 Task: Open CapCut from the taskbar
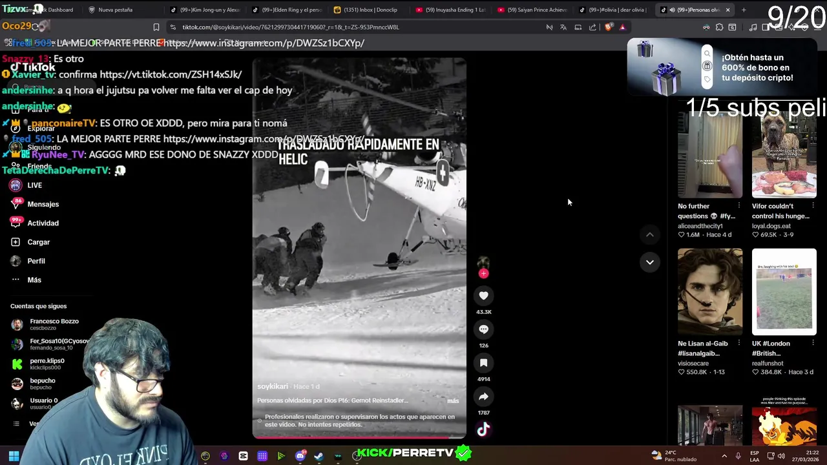(243, 456)
